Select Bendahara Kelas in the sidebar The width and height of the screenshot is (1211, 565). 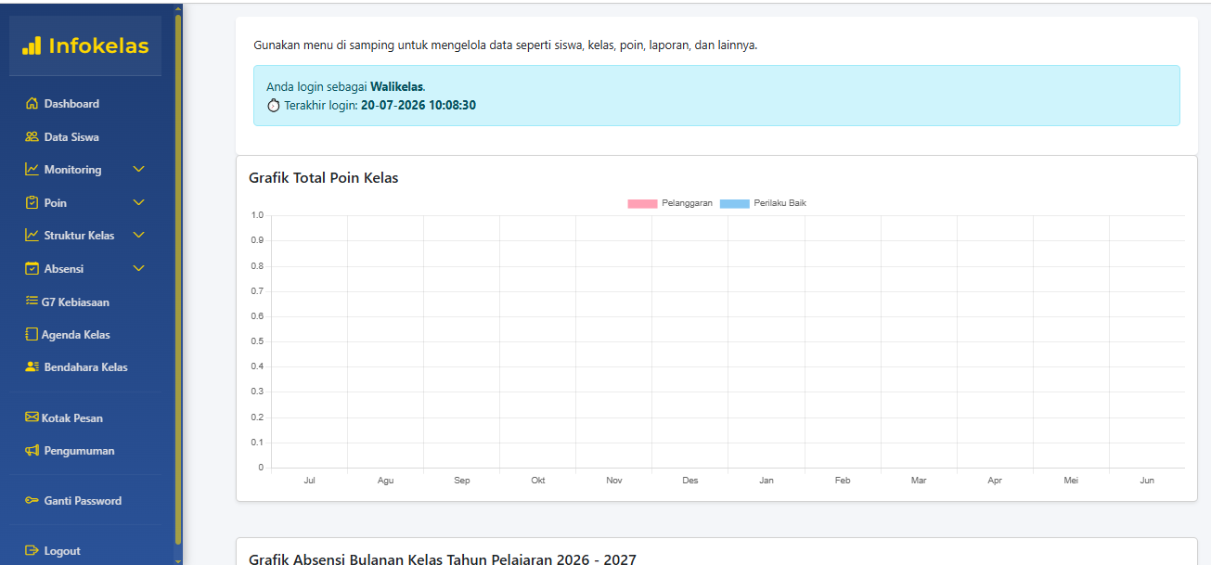[x=85, y=367]
